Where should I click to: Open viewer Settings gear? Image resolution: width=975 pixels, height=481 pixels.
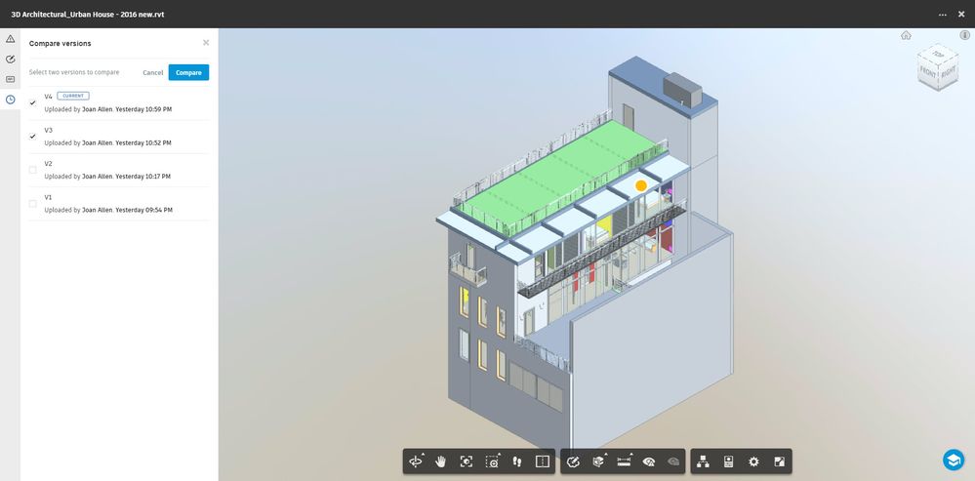coord(754,461)
